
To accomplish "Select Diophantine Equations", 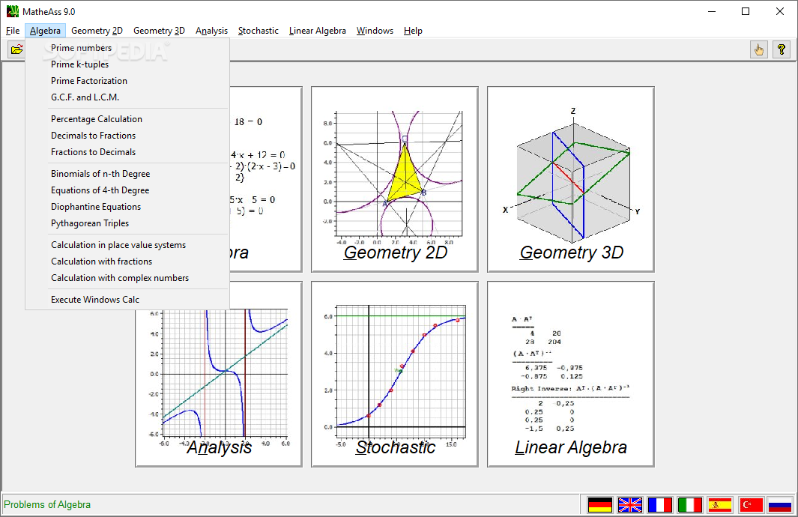I will [127, 207].
